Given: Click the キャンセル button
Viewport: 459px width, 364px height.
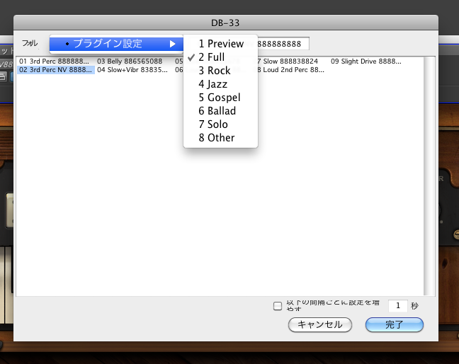Looking at the screenshot, I should 320,324.
